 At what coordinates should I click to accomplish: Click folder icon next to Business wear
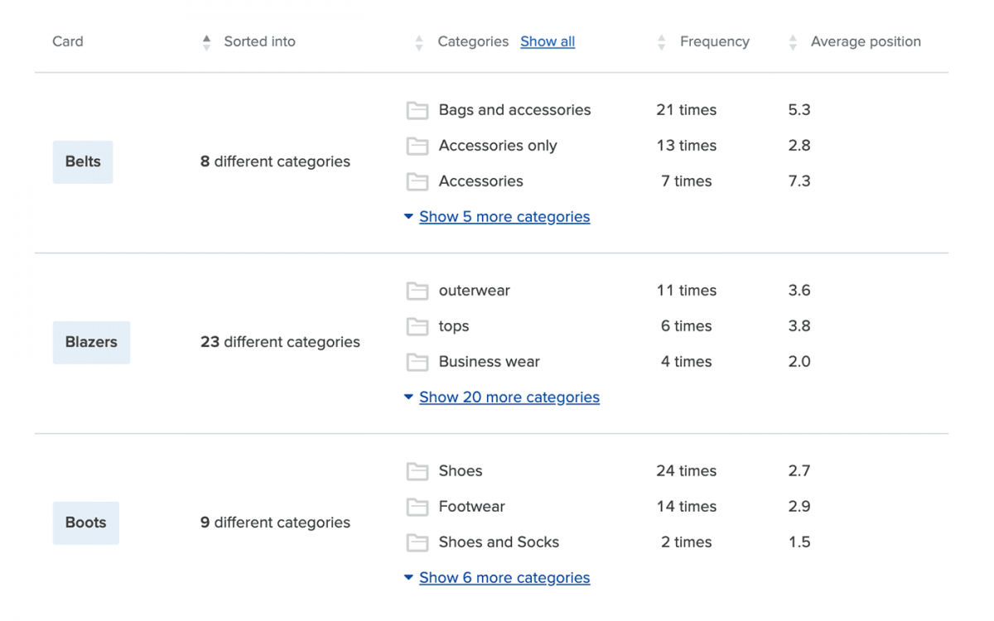417,362
